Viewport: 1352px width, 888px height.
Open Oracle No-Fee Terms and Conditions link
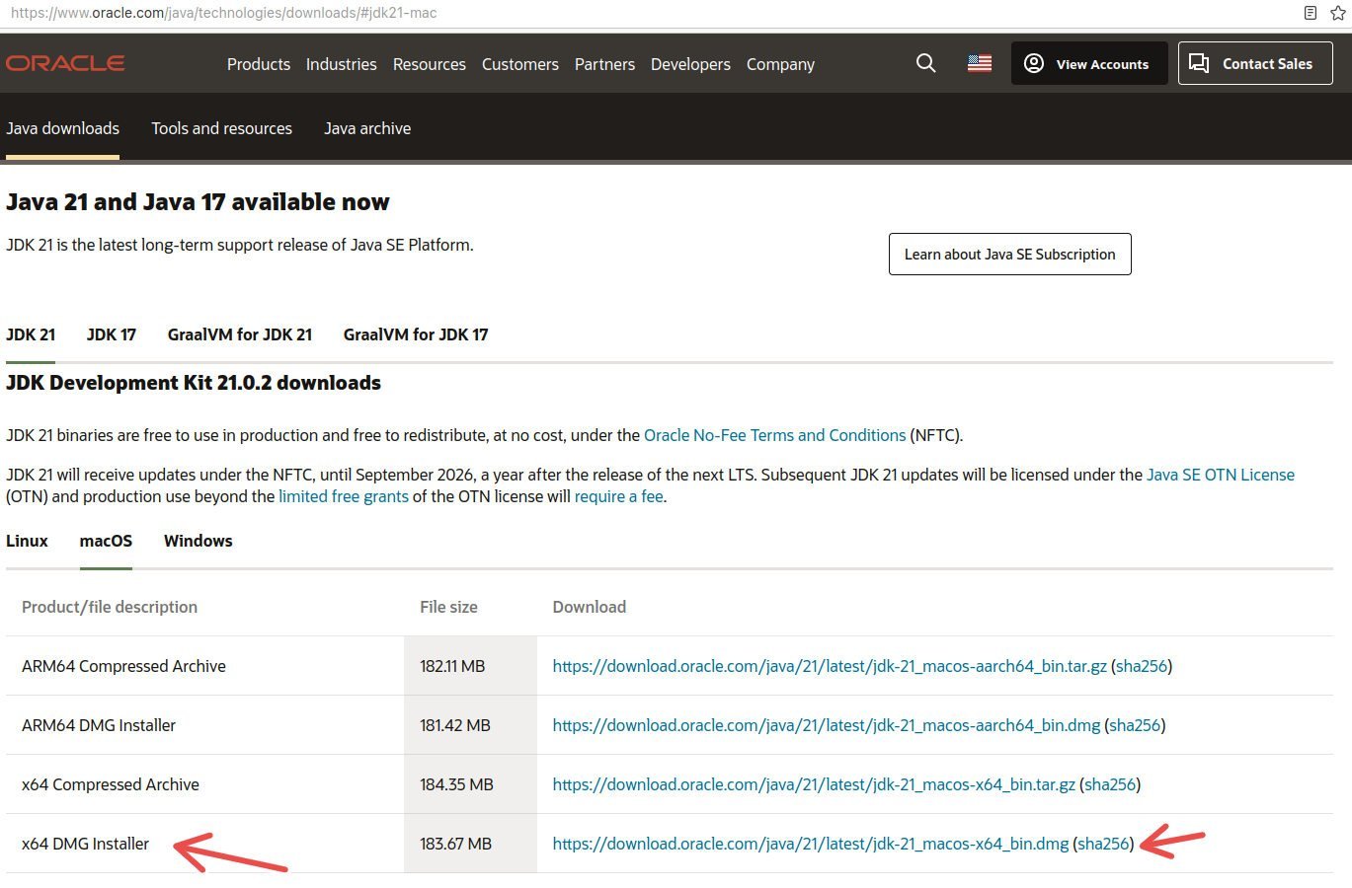[x=774, y=435]
